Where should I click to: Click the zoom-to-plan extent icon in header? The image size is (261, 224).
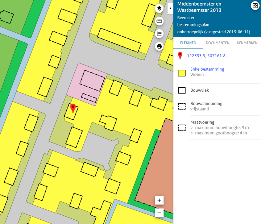[255, 5]
